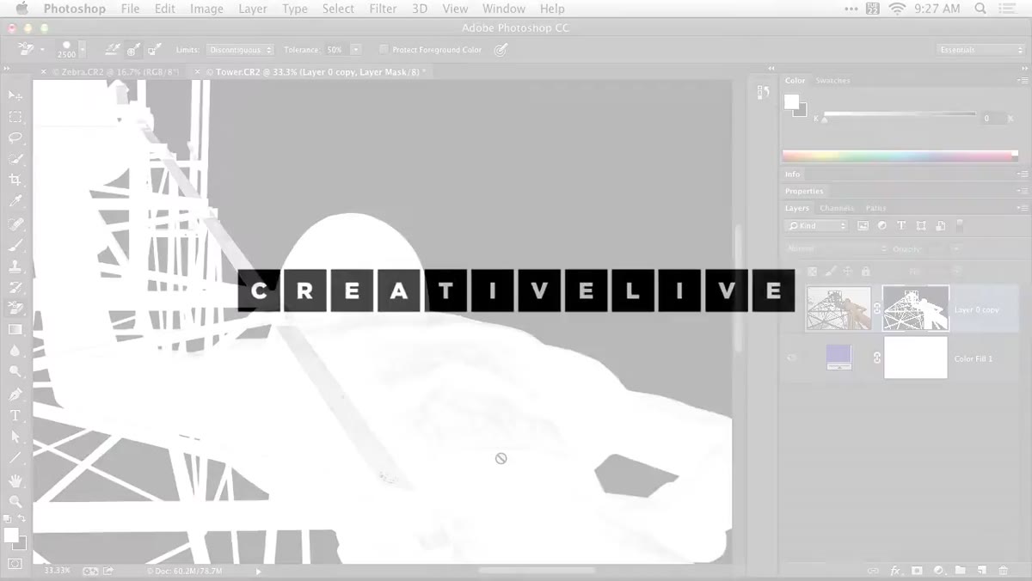
Task: Switch to the Zebra.CR2 document tab
Action: pyautogui.click(x=115, y=72)
